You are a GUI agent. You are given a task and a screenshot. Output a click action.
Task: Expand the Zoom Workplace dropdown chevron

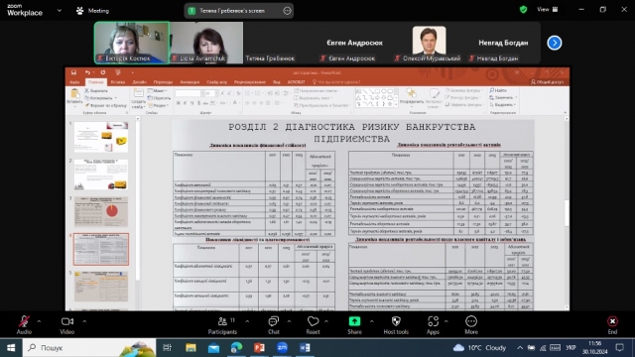click(60, 11)
